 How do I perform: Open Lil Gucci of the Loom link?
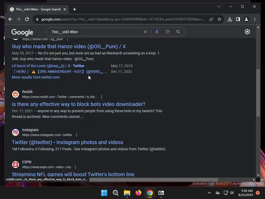click(x=48, y=66)
